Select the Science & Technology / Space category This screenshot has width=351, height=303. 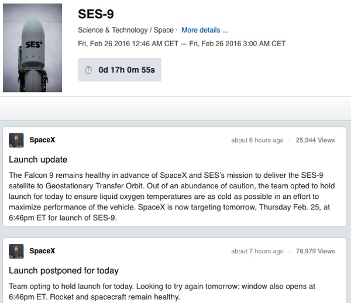click(x=126, y=30)
